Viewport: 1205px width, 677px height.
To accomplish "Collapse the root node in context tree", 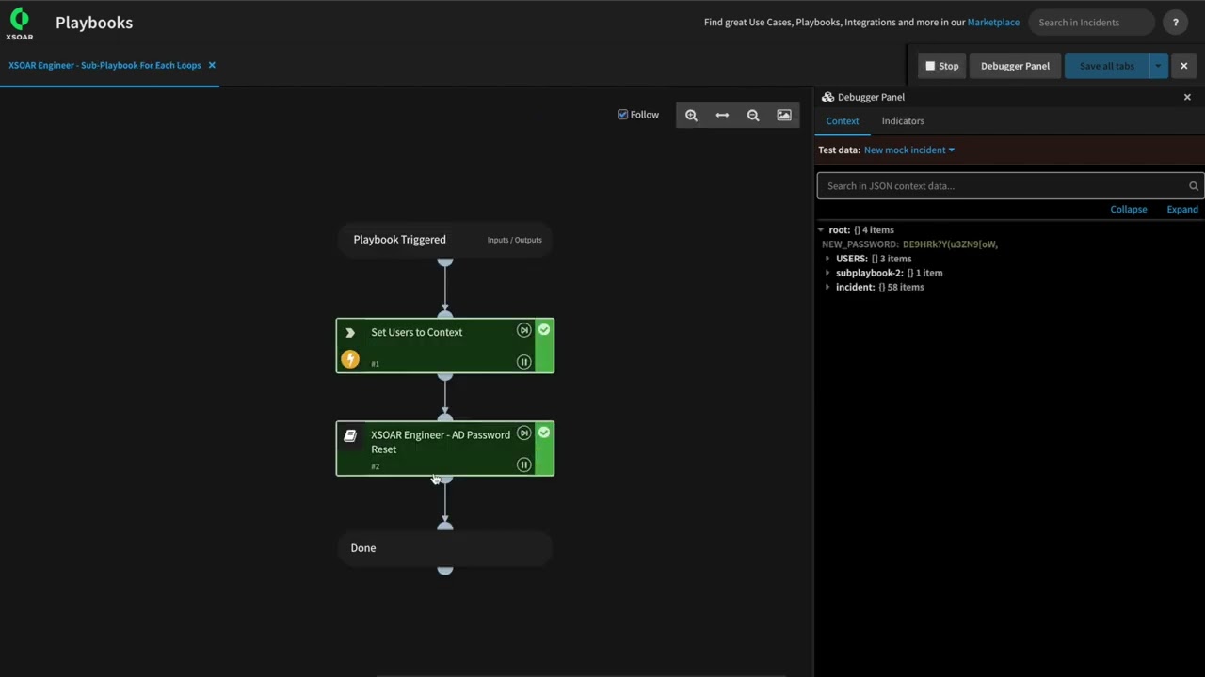I will tap(821, 230).
